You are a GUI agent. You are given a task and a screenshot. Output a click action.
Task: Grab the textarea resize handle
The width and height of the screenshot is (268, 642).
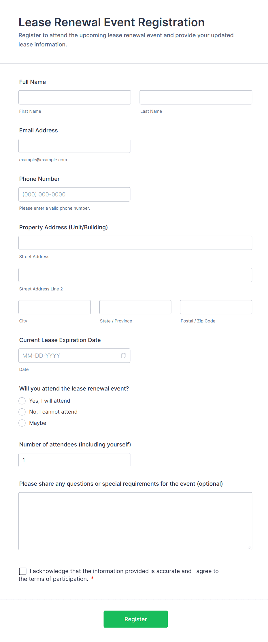(249, 547)
